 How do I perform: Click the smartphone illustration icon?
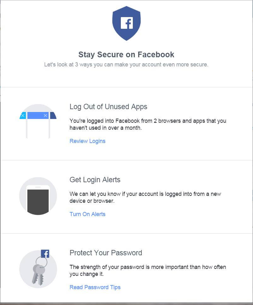38,196
